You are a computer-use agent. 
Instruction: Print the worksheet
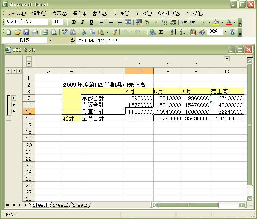46,32
